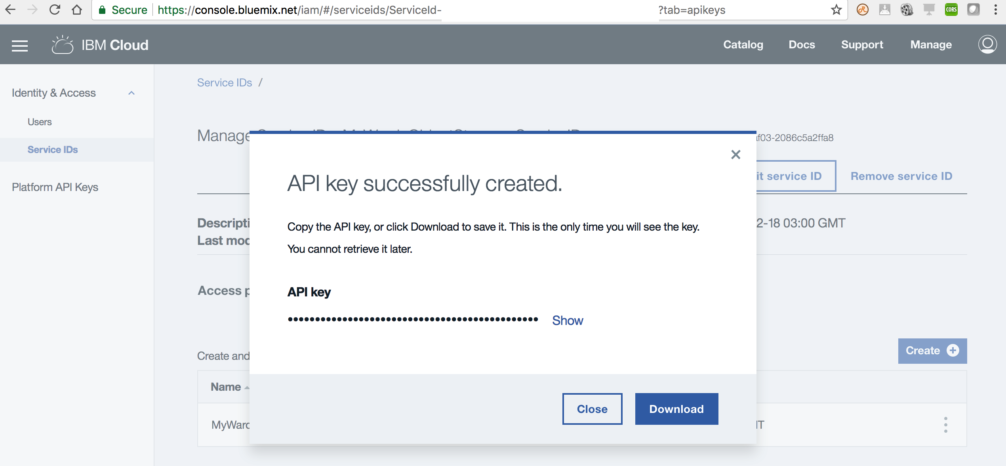Download the API key
Screen dimensions: 1006x466
click(676, 409)
